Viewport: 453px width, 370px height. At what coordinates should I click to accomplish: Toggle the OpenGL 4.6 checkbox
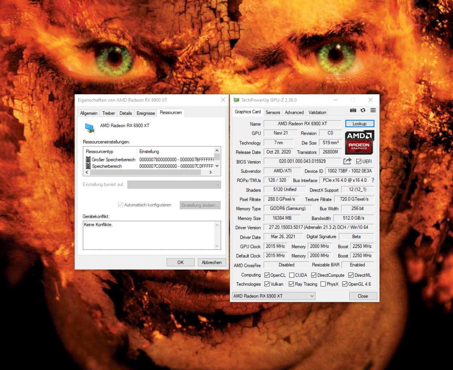(x=345, y=284)
